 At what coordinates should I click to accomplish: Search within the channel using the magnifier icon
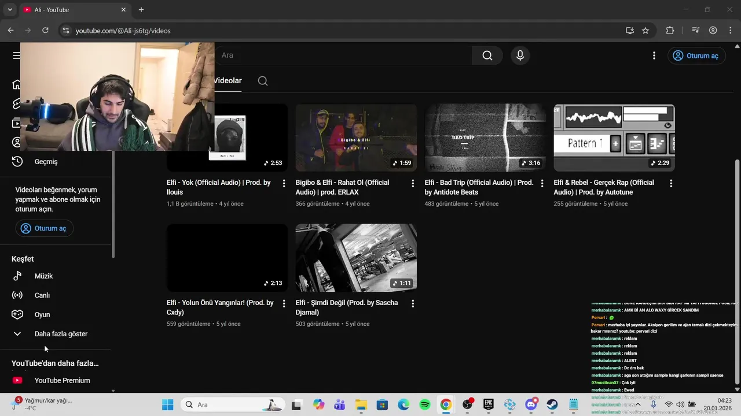263,81
